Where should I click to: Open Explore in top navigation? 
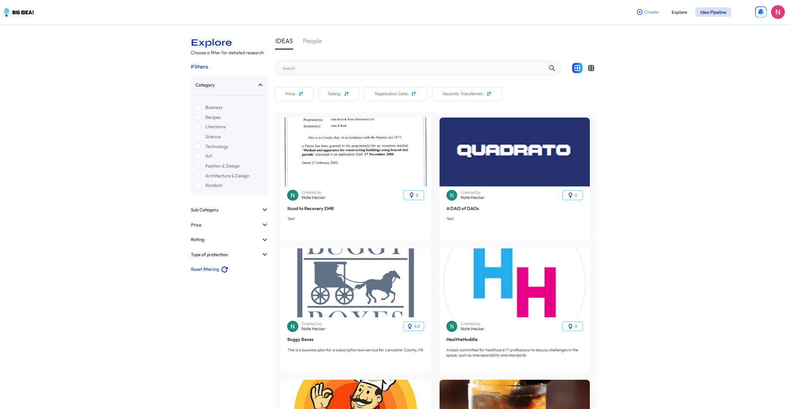(679, 12)
